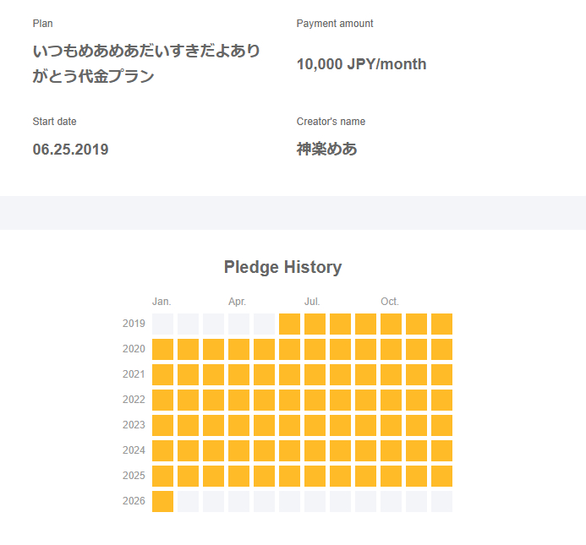Click the plan name text

click(x=146, y=63)
